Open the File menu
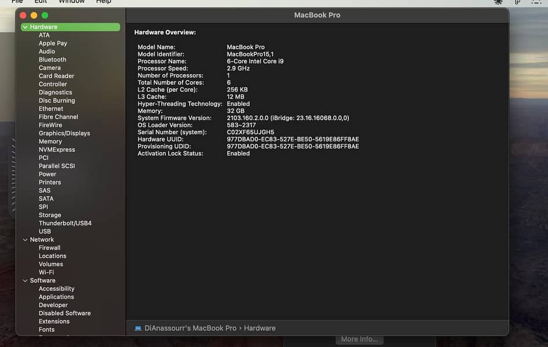The width and height of the screenshot is (548, 347). pyautogui.click(x=17, y=1)
